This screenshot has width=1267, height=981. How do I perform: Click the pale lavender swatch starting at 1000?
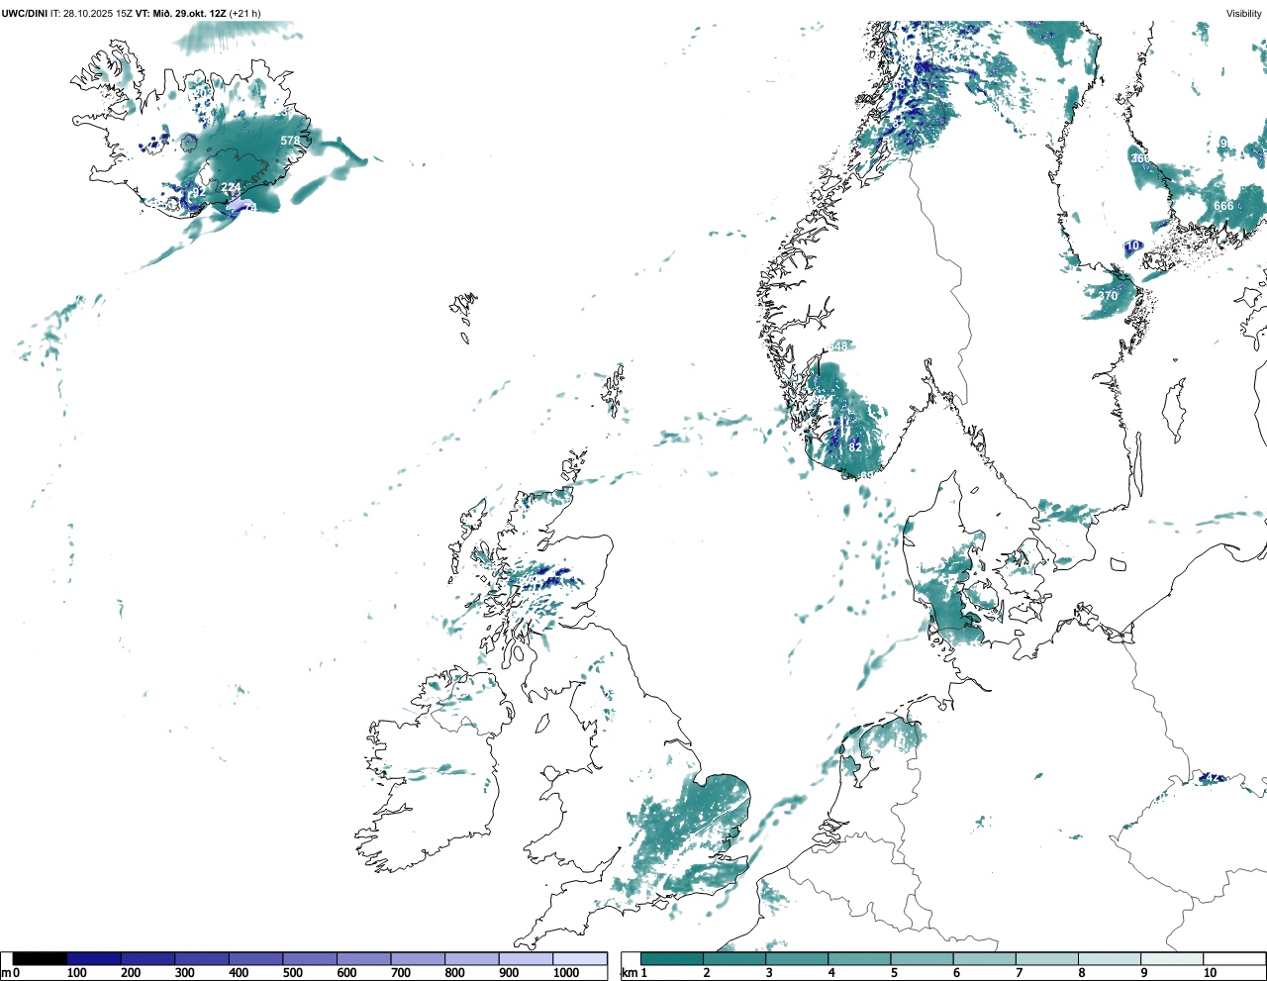[580, 958]
